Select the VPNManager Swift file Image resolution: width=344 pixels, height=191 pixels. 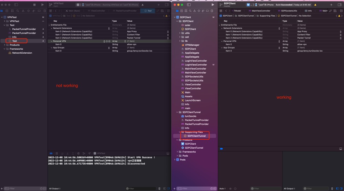tap(192, 45)
